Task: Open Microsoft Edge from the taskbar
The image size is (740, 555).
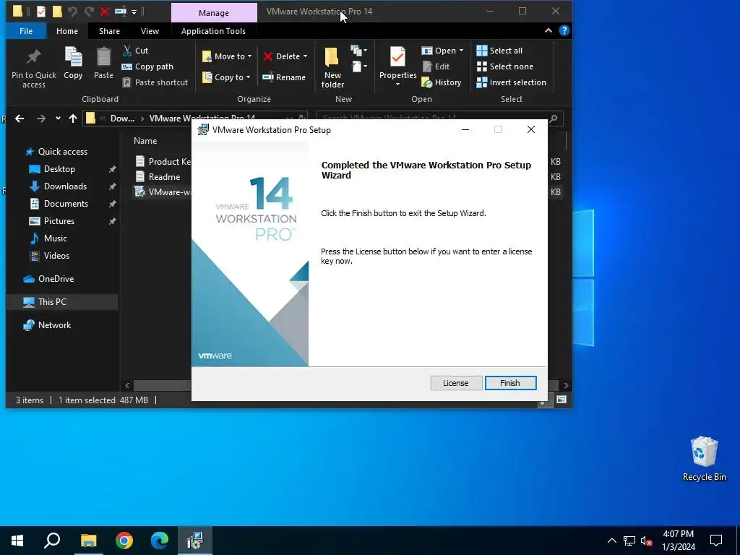Action: 160,541
